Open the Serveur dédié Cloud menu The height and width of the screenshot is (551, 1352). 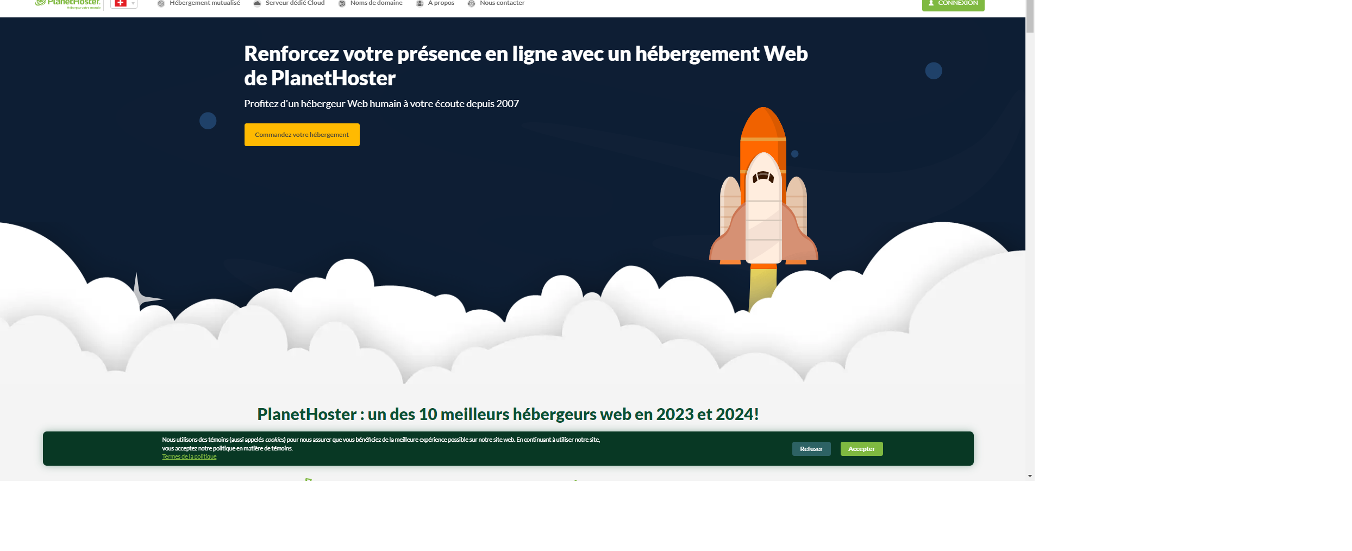[295, 3]
